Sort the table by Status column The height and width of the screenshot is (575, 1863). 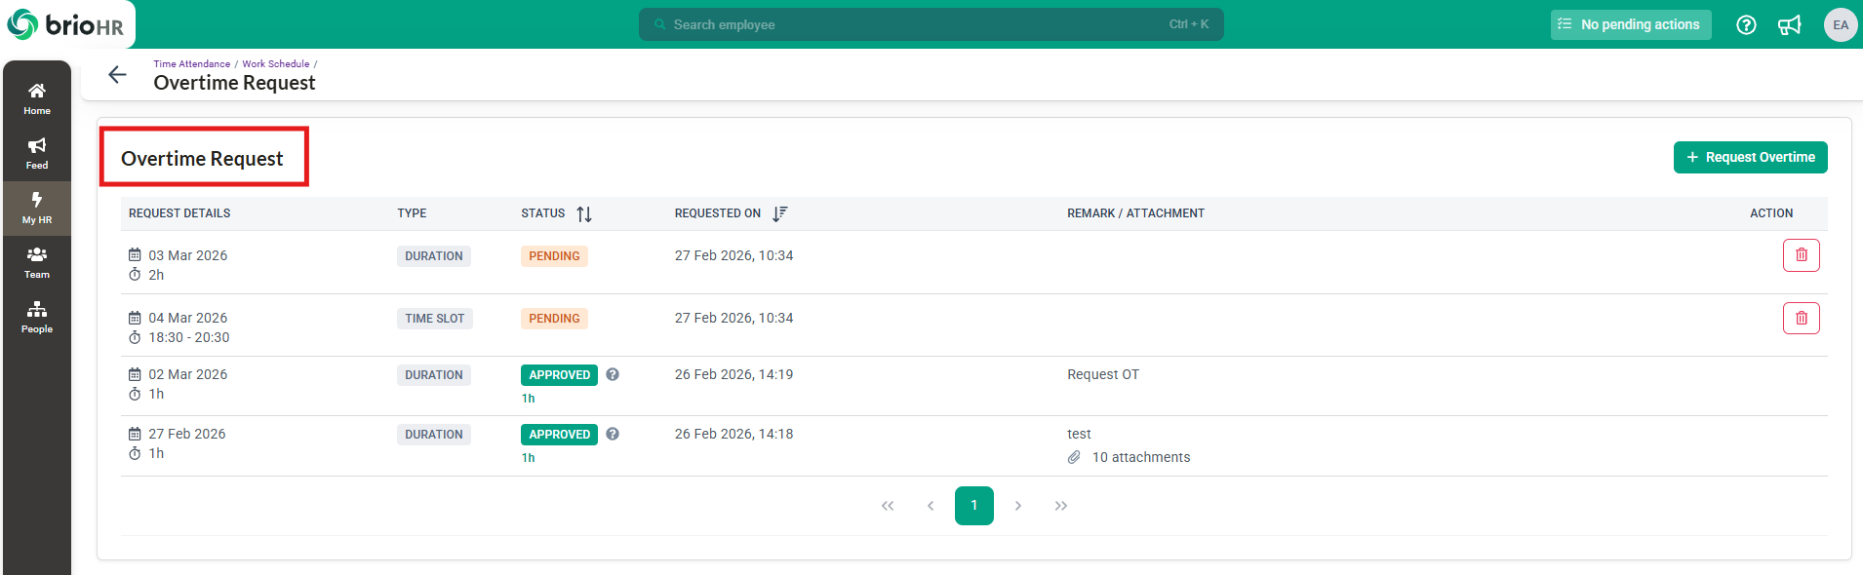[584, 213]
